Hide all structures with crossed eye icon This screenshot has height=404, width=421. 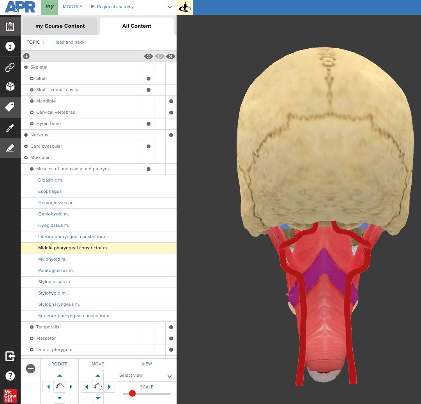click(171, 56)
